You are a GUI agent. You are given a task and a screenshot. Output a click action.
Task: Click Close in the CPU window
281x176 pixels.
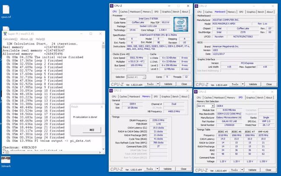[184, 84]
